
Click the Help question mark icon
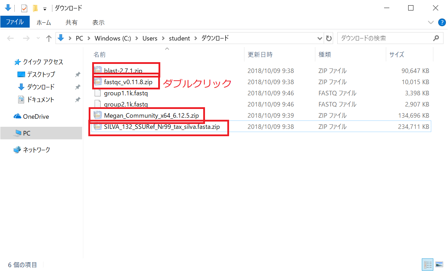pos(442,23)
